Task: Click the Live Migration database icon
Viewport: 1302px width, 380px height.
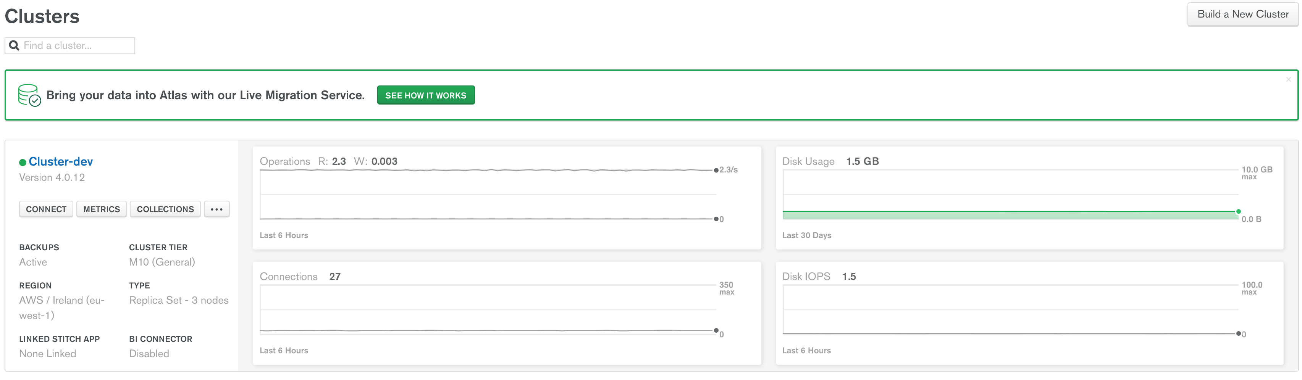Action: (29, 95)
